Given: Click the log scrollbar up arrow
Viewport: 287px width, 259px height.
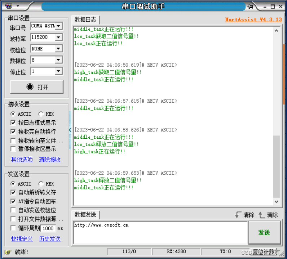Looking at the screenshot, I should click(x=277, y=31).
